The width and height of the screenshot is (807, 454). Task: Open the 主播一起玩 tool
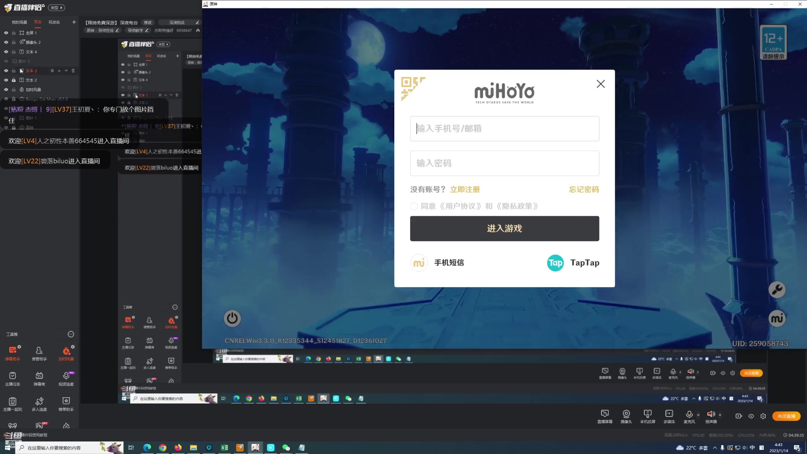tap(12, 404)
